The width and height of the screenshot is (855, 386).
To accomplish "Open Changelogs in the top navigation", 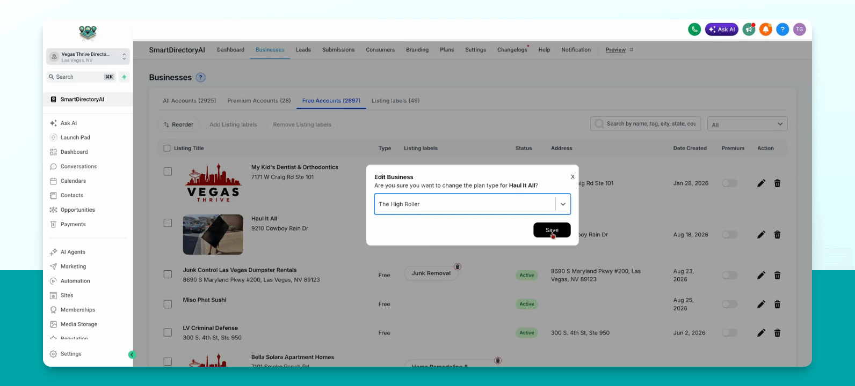I will point(512,50).
